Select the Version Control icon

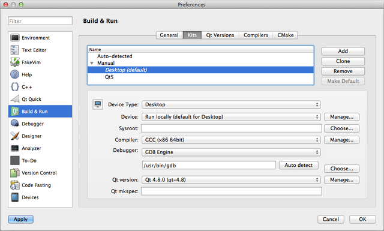tap(14, 173)
